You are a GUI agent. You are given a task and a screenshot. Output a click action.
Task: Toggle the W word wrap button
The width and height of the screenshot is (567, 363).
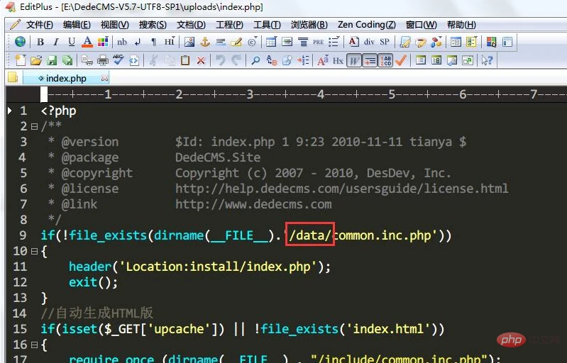coord(354,60)
